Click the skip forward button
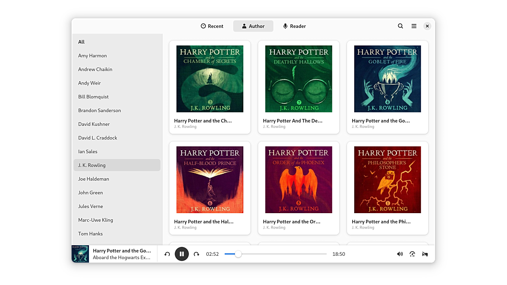The image size is (507, 285). (x=197, y=254)
